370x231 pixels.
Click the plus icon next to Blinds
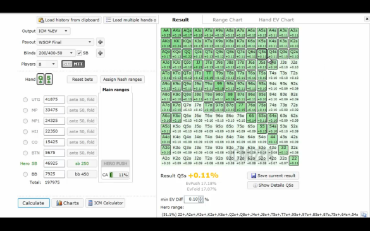coord(101,53)
